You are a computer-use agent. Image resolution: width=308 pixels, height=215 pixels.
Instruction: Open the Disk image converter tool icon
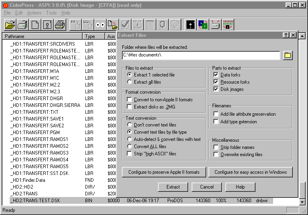203,25
